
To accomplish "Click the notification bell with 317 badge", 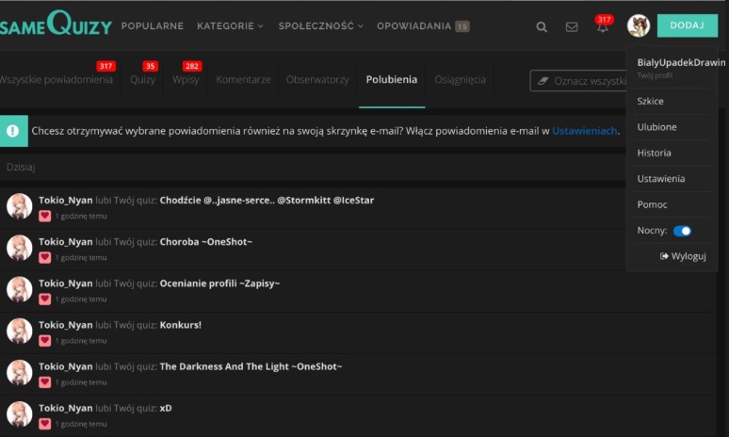I will pyautogui.click(x=602, y=26).
